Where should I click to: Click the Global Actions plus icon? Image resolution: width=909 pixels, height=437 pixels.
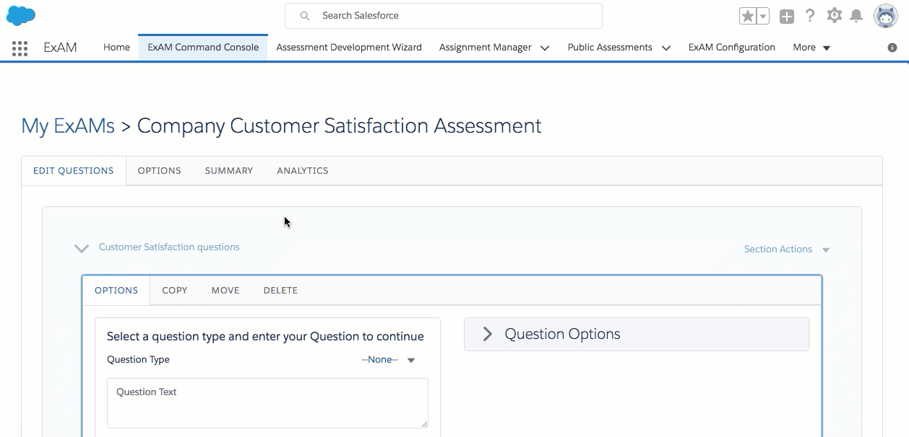[787, 16]
